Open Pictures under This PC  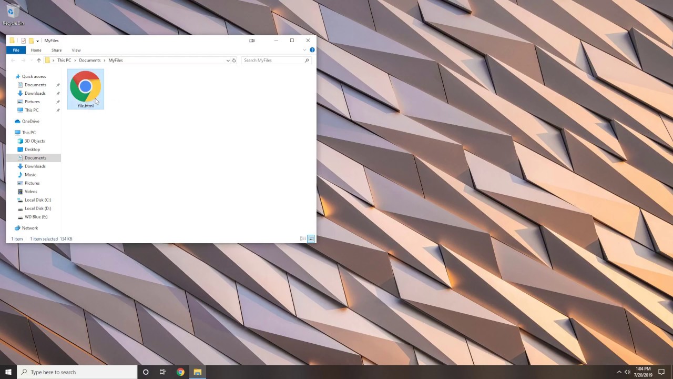tap(32, 183)
